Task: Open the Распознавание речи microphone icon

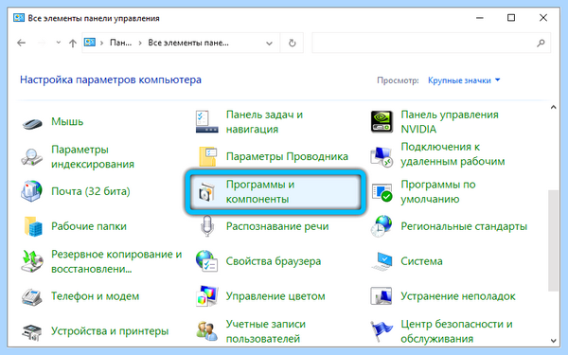Action: coord(207,226)
